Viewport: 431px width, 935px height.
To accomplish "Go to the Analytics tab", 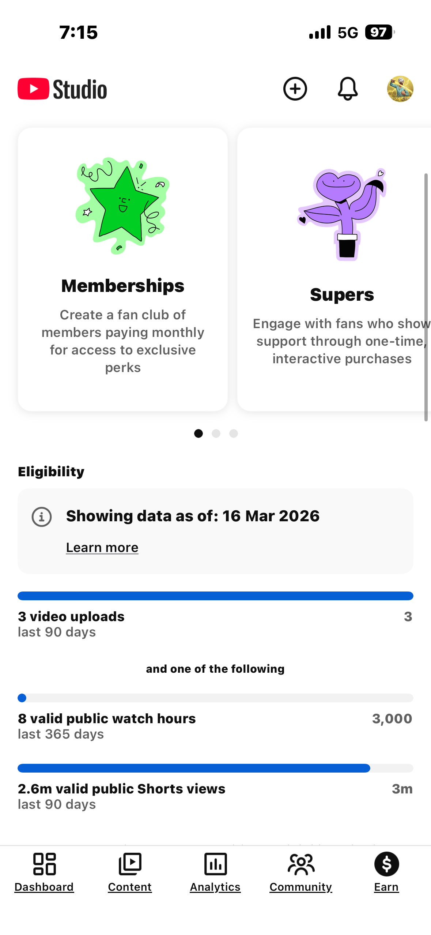I will coord(215,872).
